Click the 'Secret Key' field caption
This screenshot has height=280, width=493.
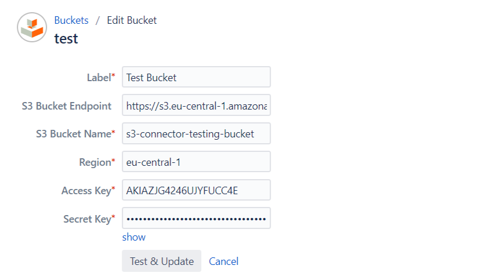coord(87,219)
